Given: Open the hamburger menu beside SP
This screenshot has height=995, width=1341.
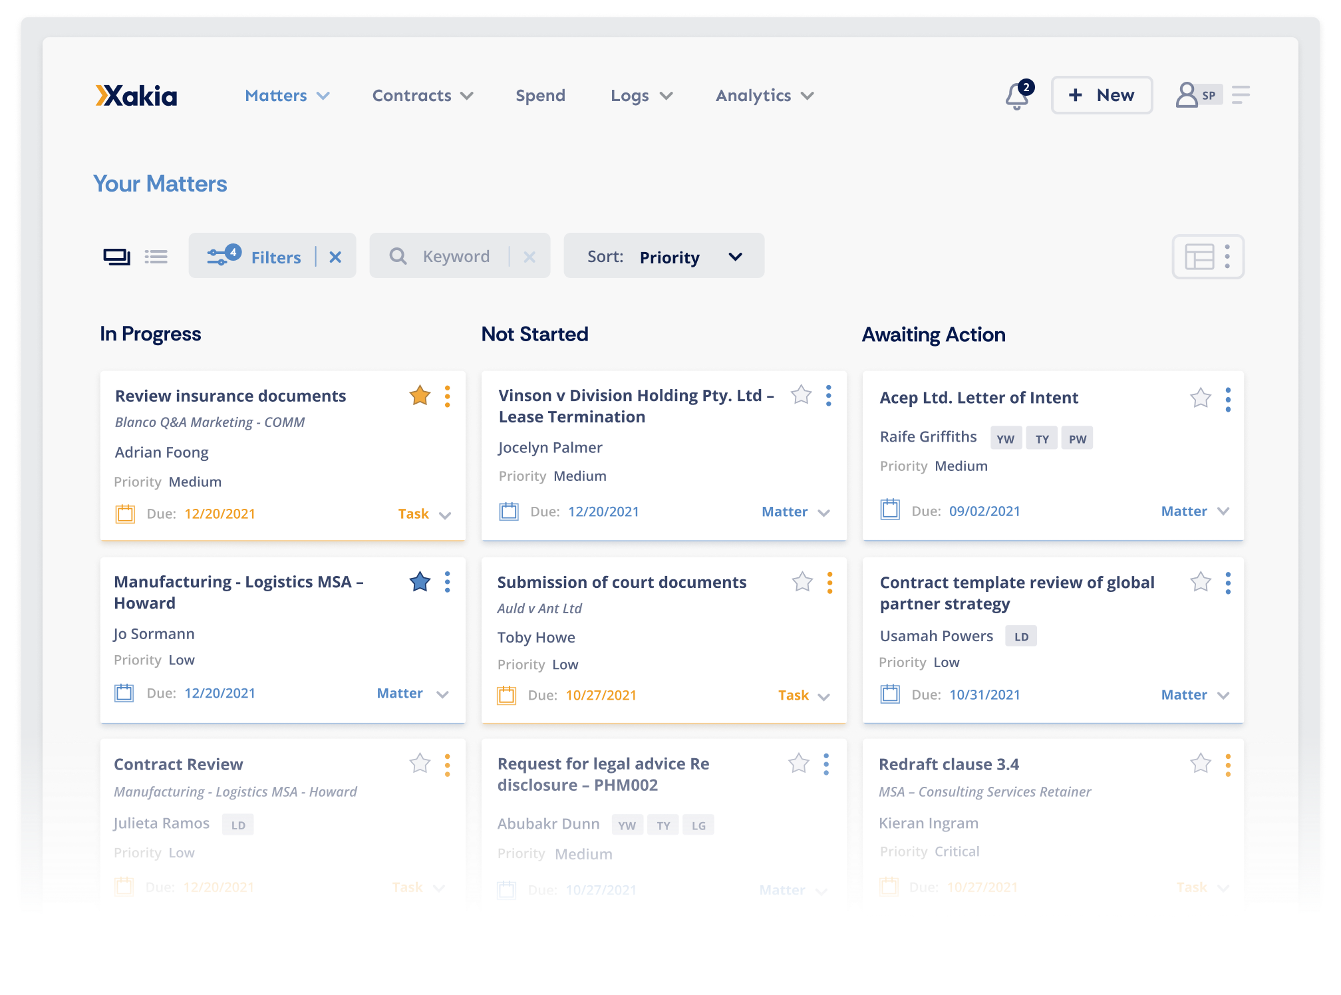Looking at the screenshot, I should (x=1241, y=95).
